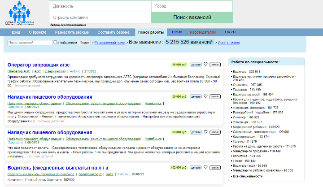The width and height of the screenshot is (323, 187).
Task: Favorite the Оператор заправщик агзс vacancy (heart)
Action: (x=205, y=64)
